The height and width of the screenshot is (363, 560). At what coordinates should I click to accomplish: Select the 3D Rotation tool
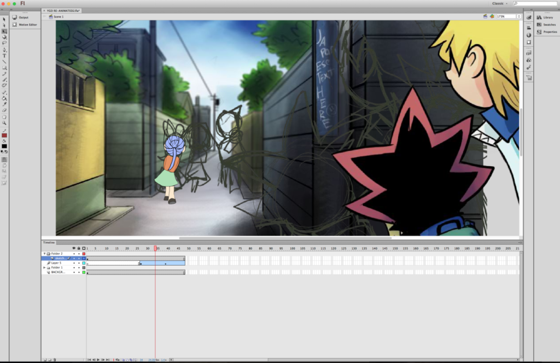4,37
